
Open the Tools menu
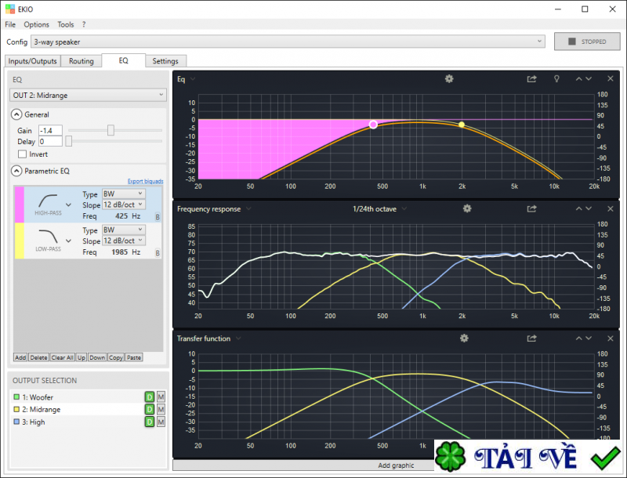[x=66, y=25]
